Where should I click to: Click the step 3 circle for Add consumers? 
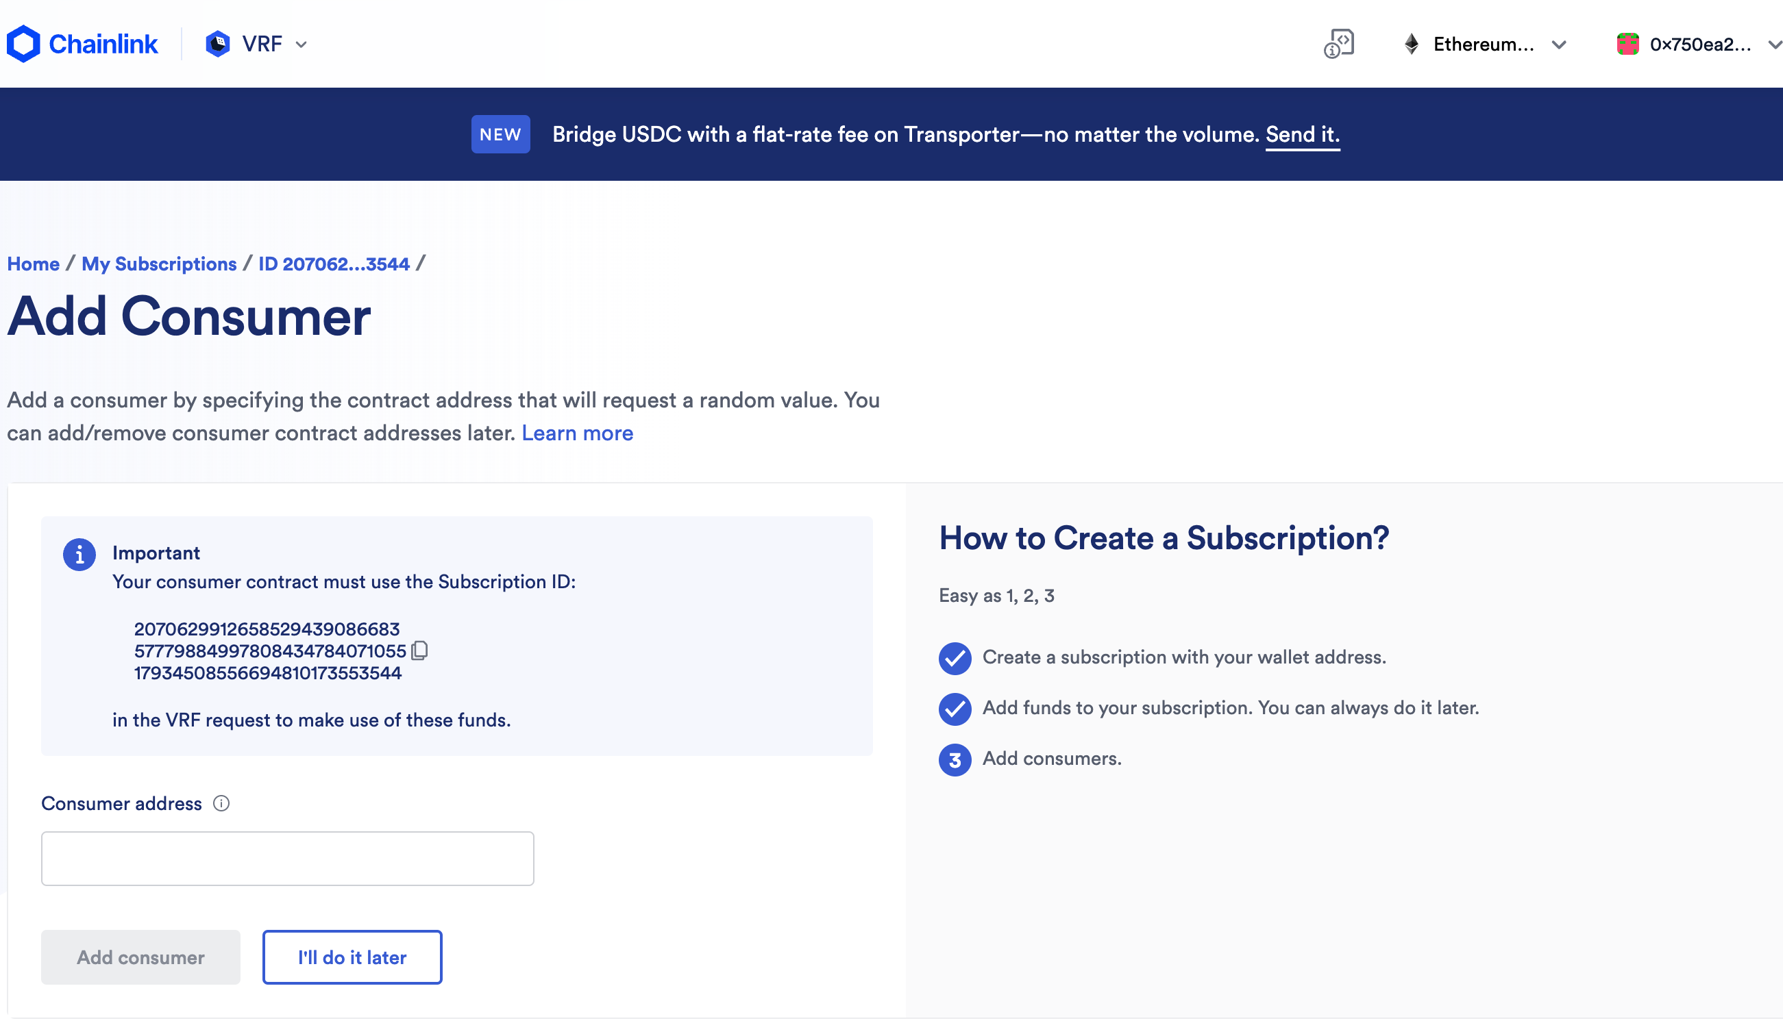pos(955,759)
